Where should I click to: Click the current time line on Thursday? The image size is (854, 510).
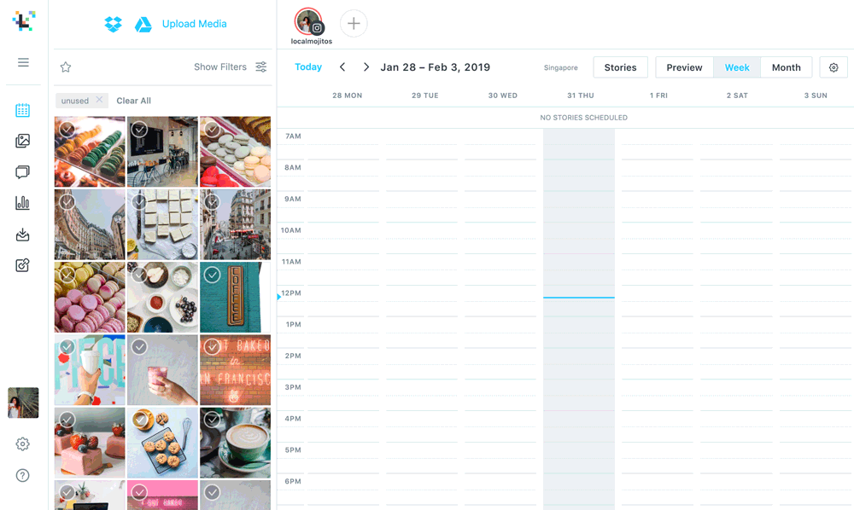pyautogui.click(x=578, y=298)
